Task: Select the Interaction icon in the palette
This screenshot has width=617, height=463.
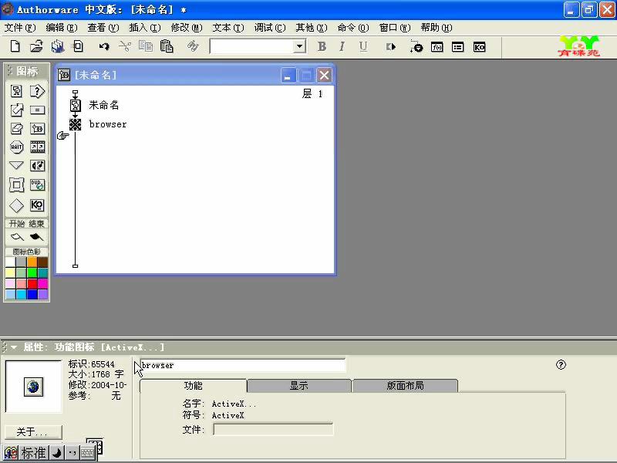Action: [37, 91]
